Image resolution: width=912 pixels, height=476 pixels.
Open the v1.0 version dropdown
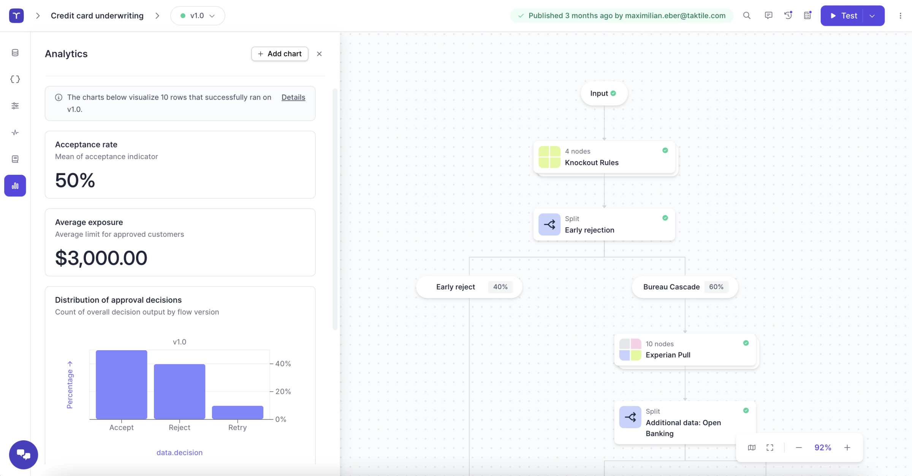(x=198, y=16)
